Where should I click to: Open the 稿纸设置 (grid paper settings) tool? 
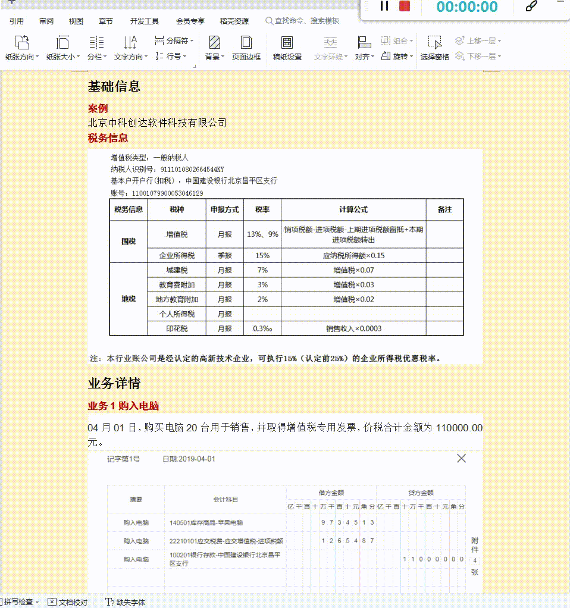click(288, 51)
